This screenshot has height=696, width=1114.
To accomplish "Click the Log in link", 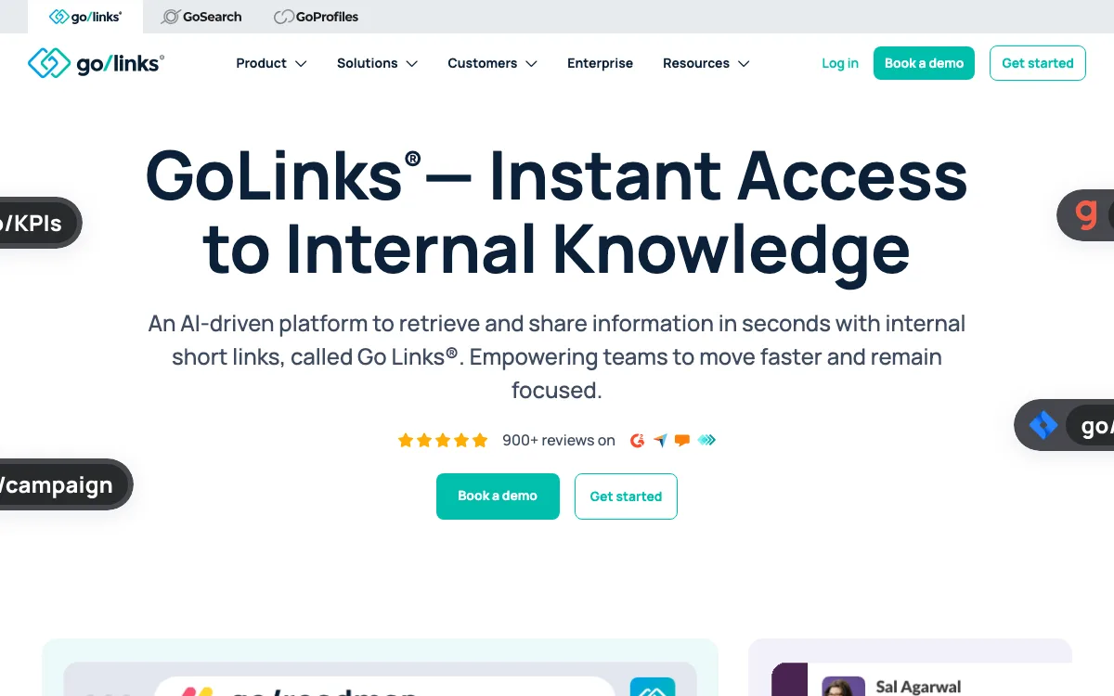I will point(840,63).
